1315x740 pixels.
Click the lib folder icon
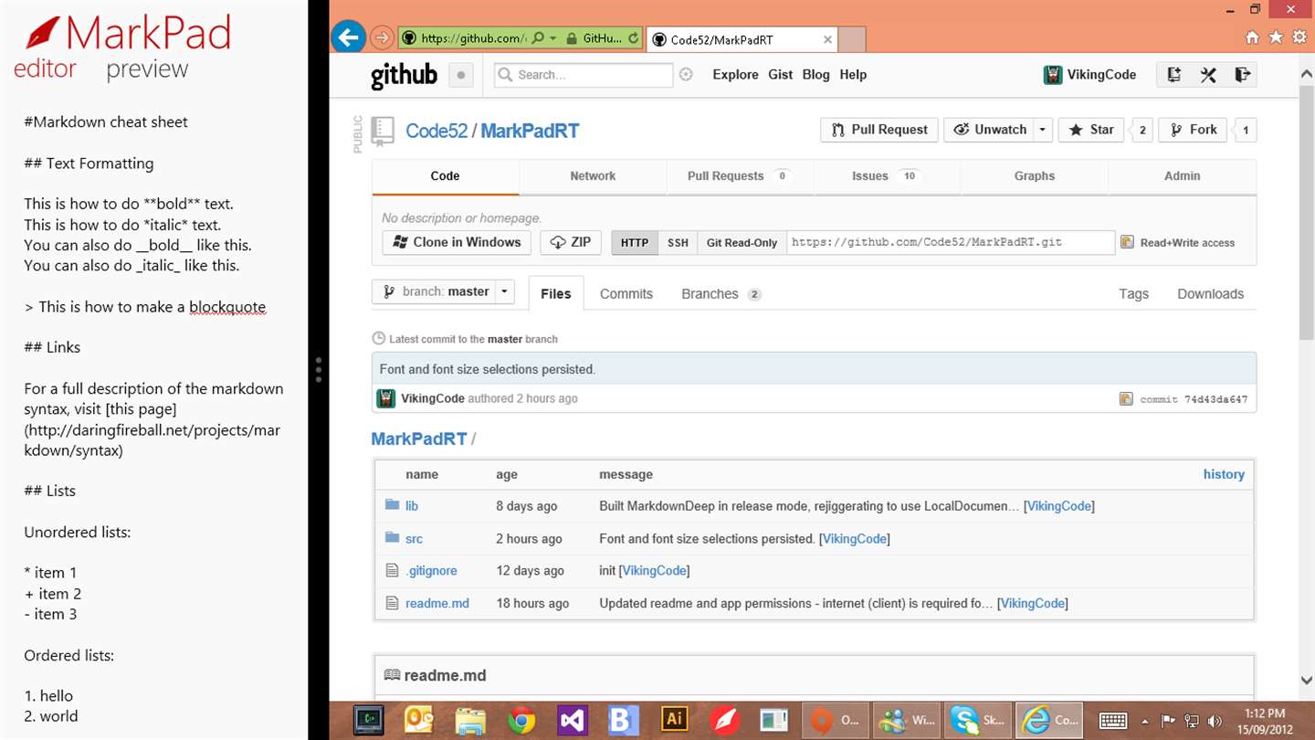(393, 504)
